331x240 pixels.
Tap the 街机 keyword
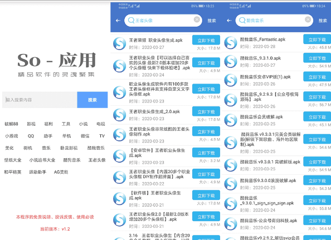[x=28, y=148]
